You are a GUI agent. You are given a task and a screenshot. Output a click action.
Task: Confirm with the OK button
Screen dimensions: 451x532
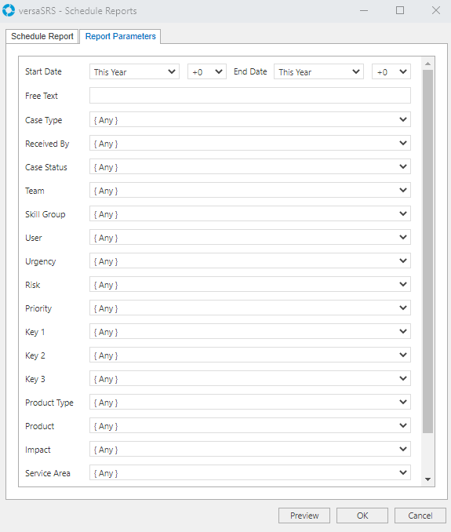[x=362, y=516]
